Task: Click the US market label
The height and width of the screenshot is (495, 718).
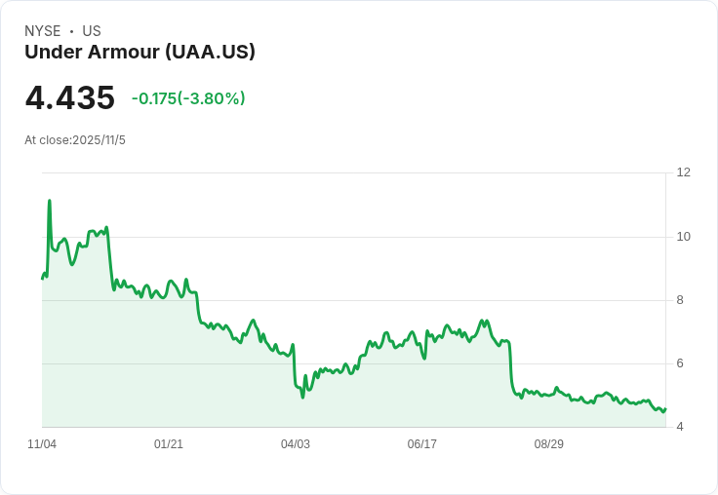Action: (x=92, y=31)
